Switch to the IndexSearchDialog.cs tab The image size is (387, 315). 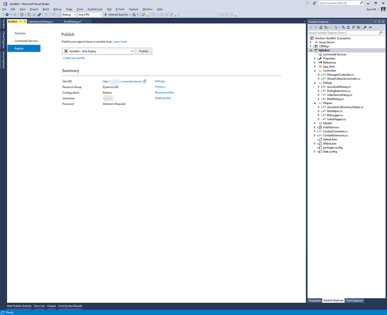[40, 21]
